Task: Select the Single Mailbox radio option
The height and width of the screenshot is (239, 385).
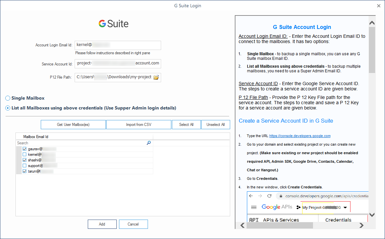Action: point(8,98)
